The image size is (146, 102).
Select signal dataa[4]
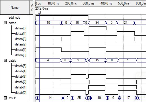pyautogui.click(x=21, y=34)
